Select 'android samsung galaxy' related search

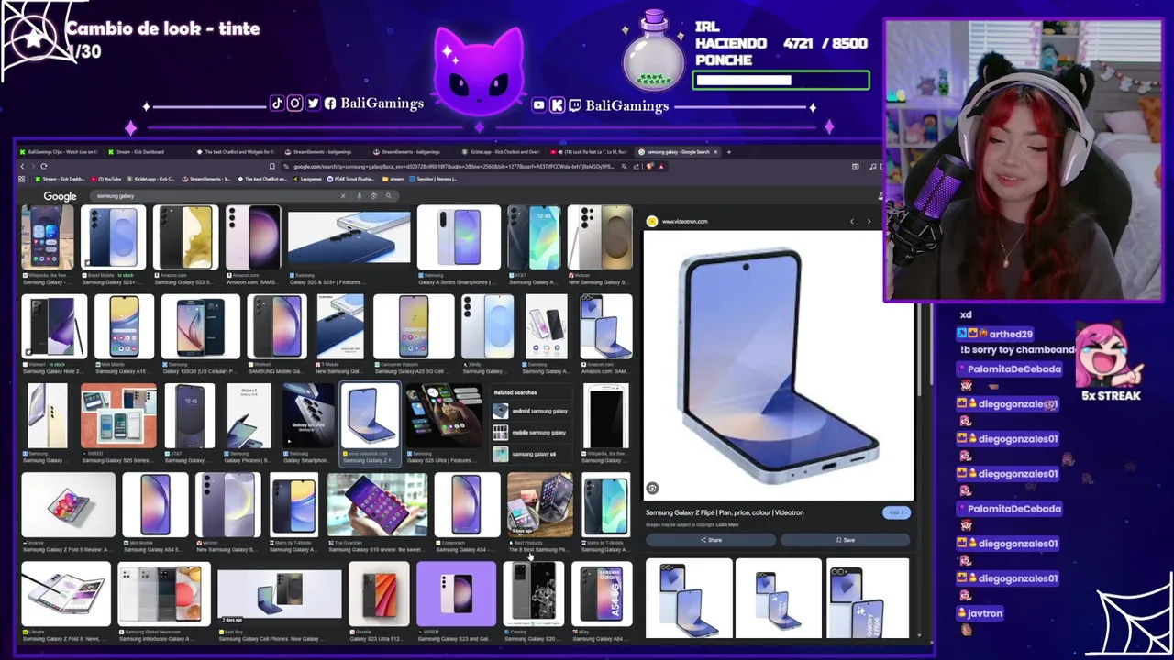tap(532, 411)
